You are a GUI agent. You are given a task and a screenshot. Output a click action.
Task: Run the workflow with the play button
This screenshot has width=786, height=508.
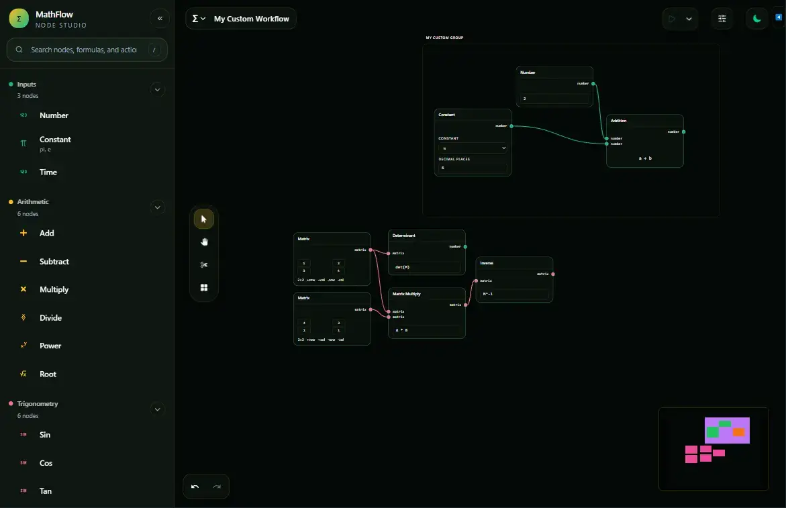pos(671,18)
